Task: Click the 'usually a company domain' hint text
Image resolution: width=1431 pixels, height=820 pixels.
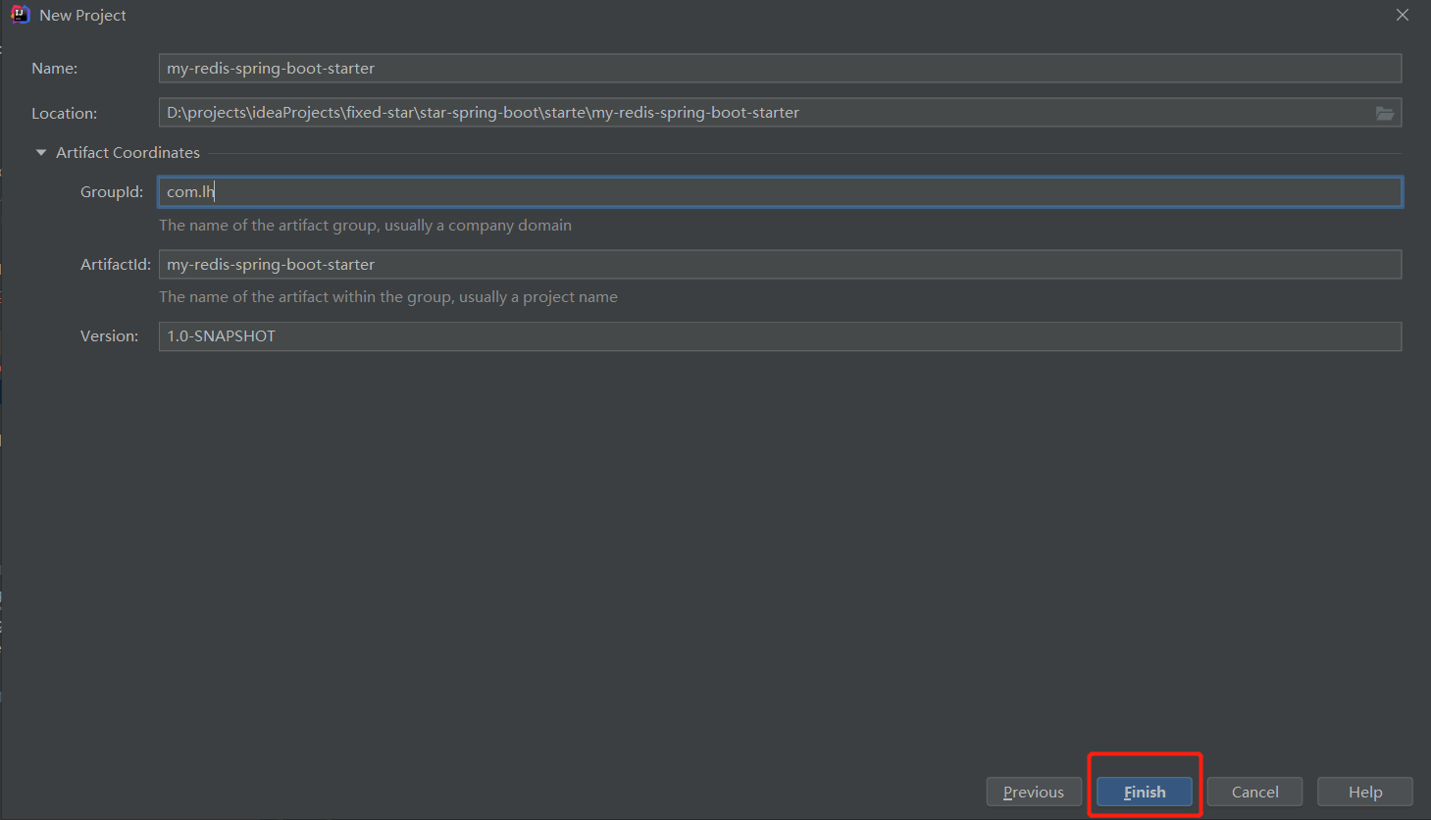Action: point(478,225)
